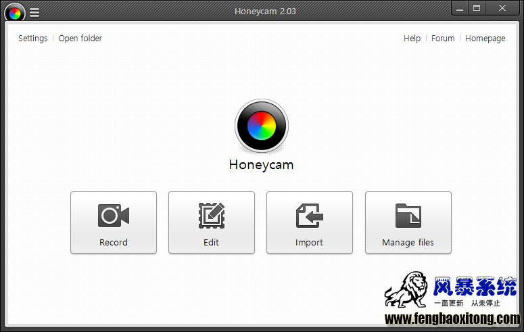The image size is (524, 332).
Task: Click the large Honeycam lens logo
Action: (262, 126)
